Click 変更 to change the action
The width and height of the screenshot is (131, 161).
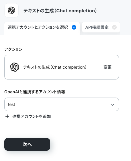pos(107,67)
